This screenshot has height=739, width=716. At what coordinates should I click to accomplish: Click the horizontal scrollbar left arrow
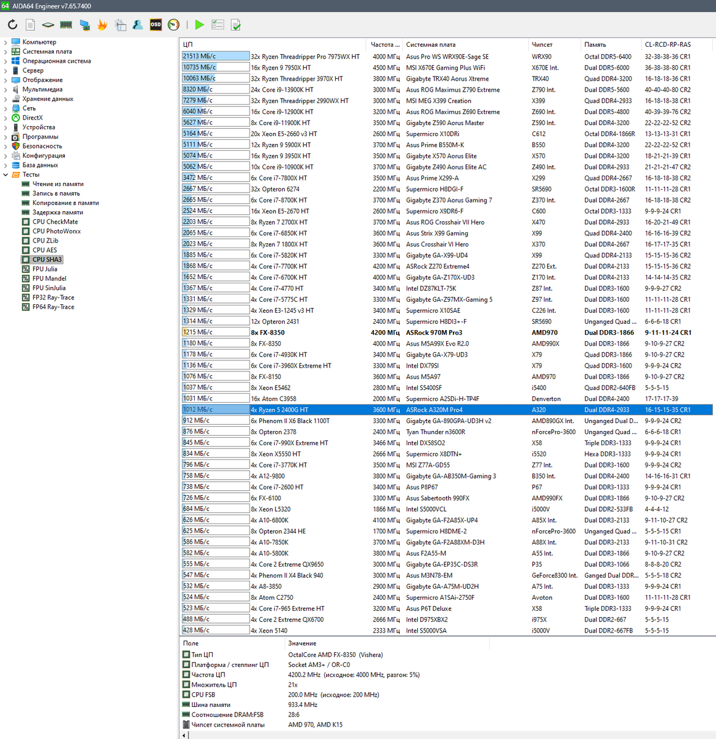point(184,735)
